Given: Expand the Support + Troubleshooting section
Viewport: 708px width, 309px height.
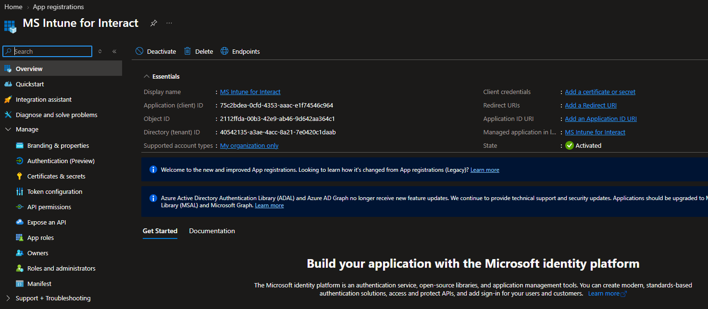Looking at the screenshot, I should 7,298.
